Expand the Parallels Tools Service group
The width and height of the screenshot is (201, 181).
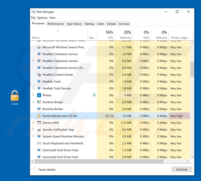click(x=33, y=88)
